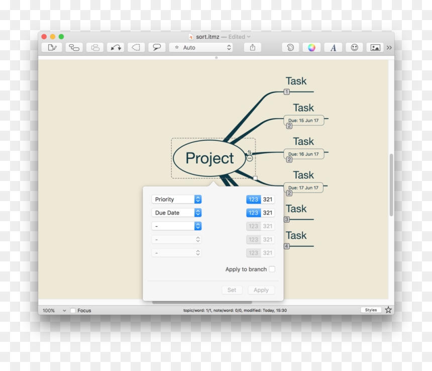The width and height of the screenshot is (432, 371).
Task: Set Due Date sort to descending 321
Action: coord(268,213)
